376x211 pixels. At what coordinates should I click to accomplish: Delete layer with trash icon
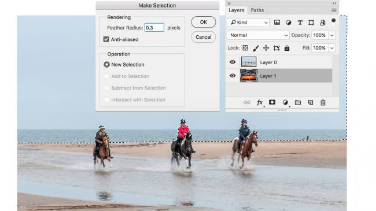pos(323,103)
